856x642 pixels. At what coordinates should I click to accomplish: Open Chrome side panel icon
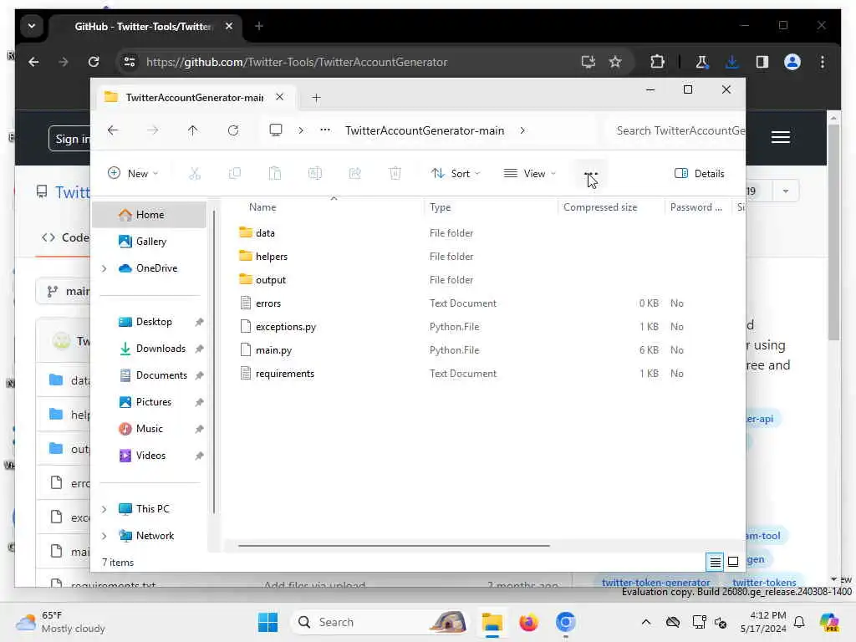click(762, 62)
